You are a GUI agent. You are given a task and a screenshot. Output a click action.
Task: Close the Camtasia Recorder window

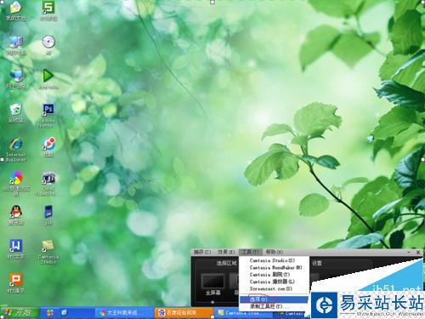pyautogui.click(x=418, y=252)
